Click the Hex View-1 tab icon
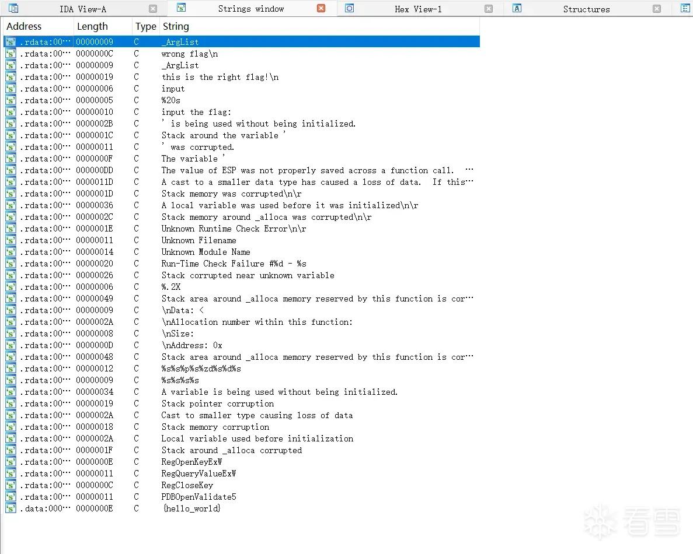The height and width of the screenshot is (554, 693). point(349,8)
